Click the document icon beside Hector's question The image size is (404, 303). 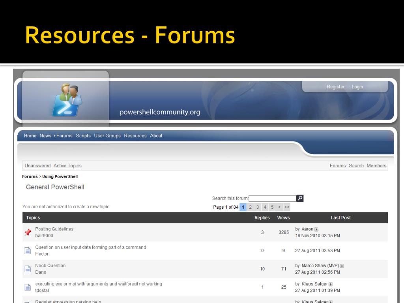28,251
